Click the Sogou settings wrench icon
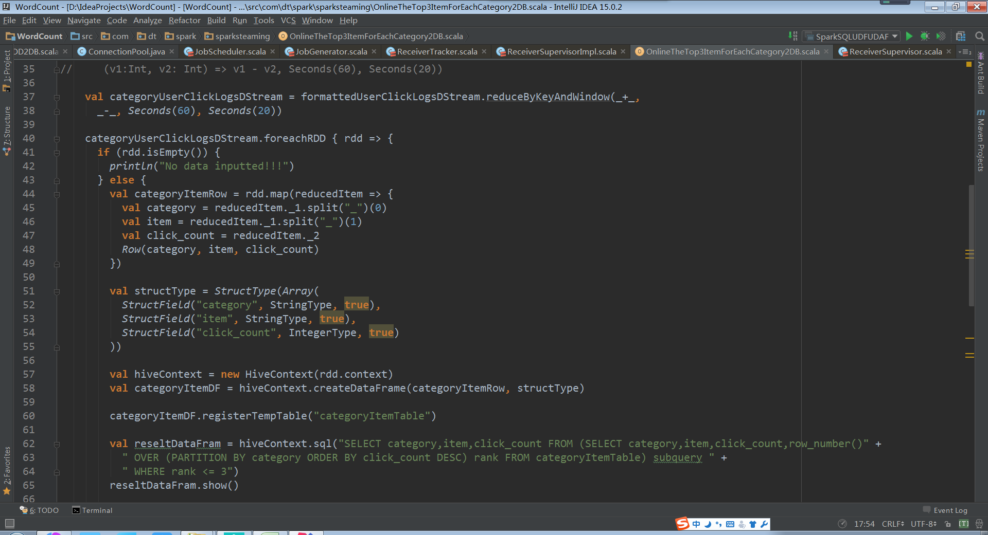Image resolution: width=988 pixels, height=535 pixels. click(764, 524)
